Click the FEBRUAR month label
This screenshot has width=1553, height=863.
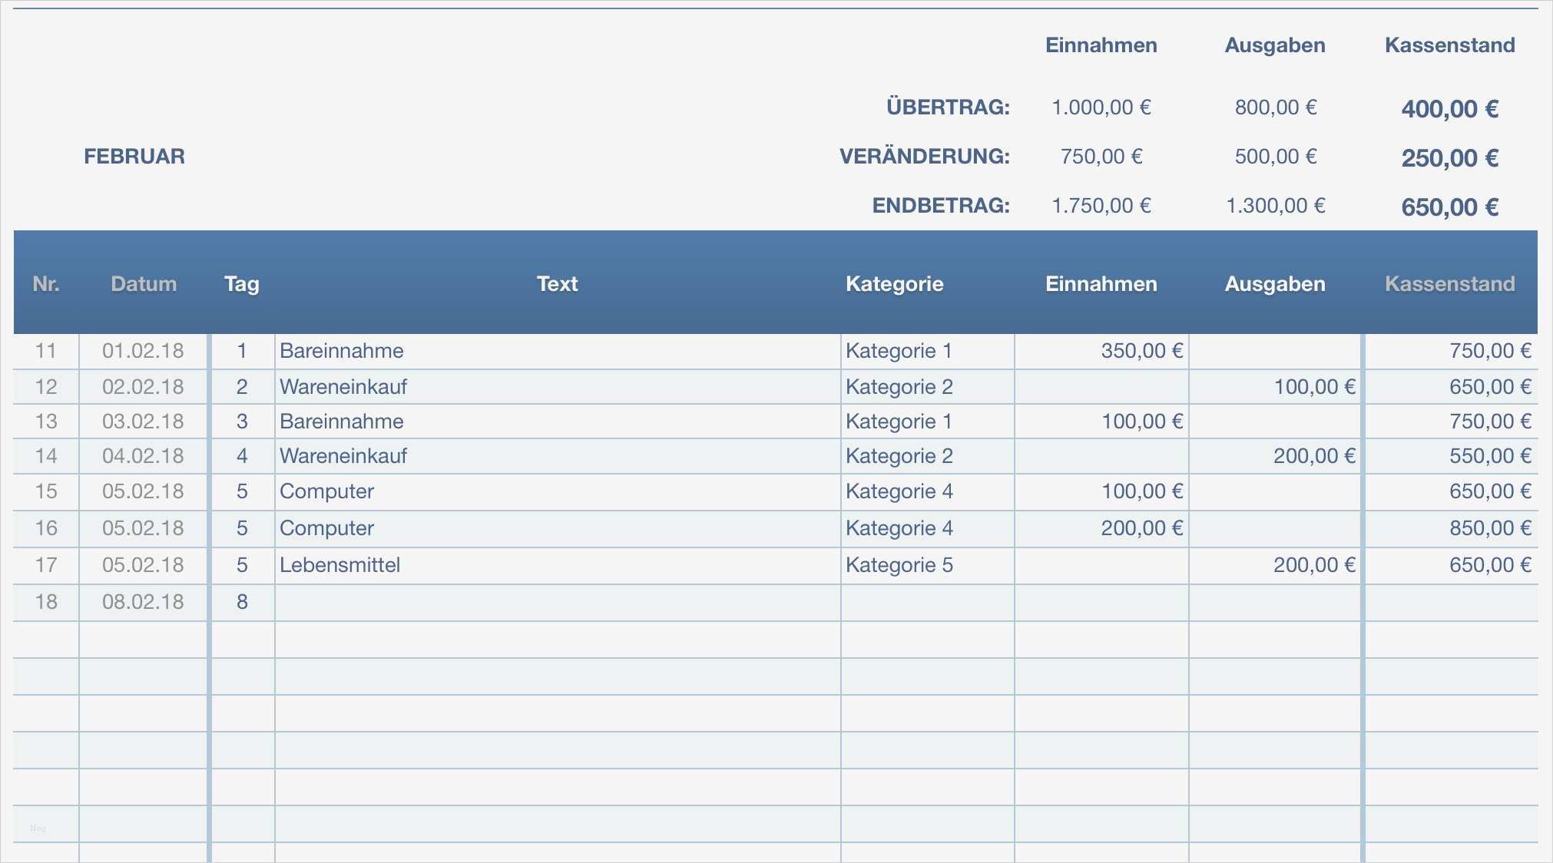(x=134, y=157)
